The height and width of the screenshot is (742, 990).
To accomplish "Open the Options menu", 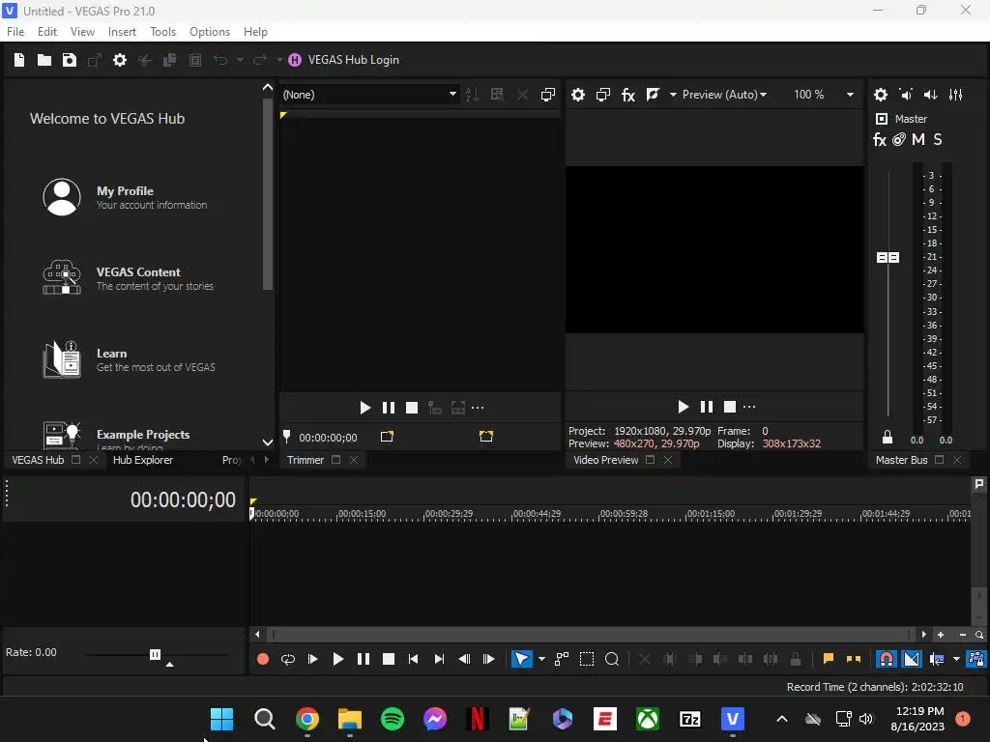I will click(x=210, y=32).
